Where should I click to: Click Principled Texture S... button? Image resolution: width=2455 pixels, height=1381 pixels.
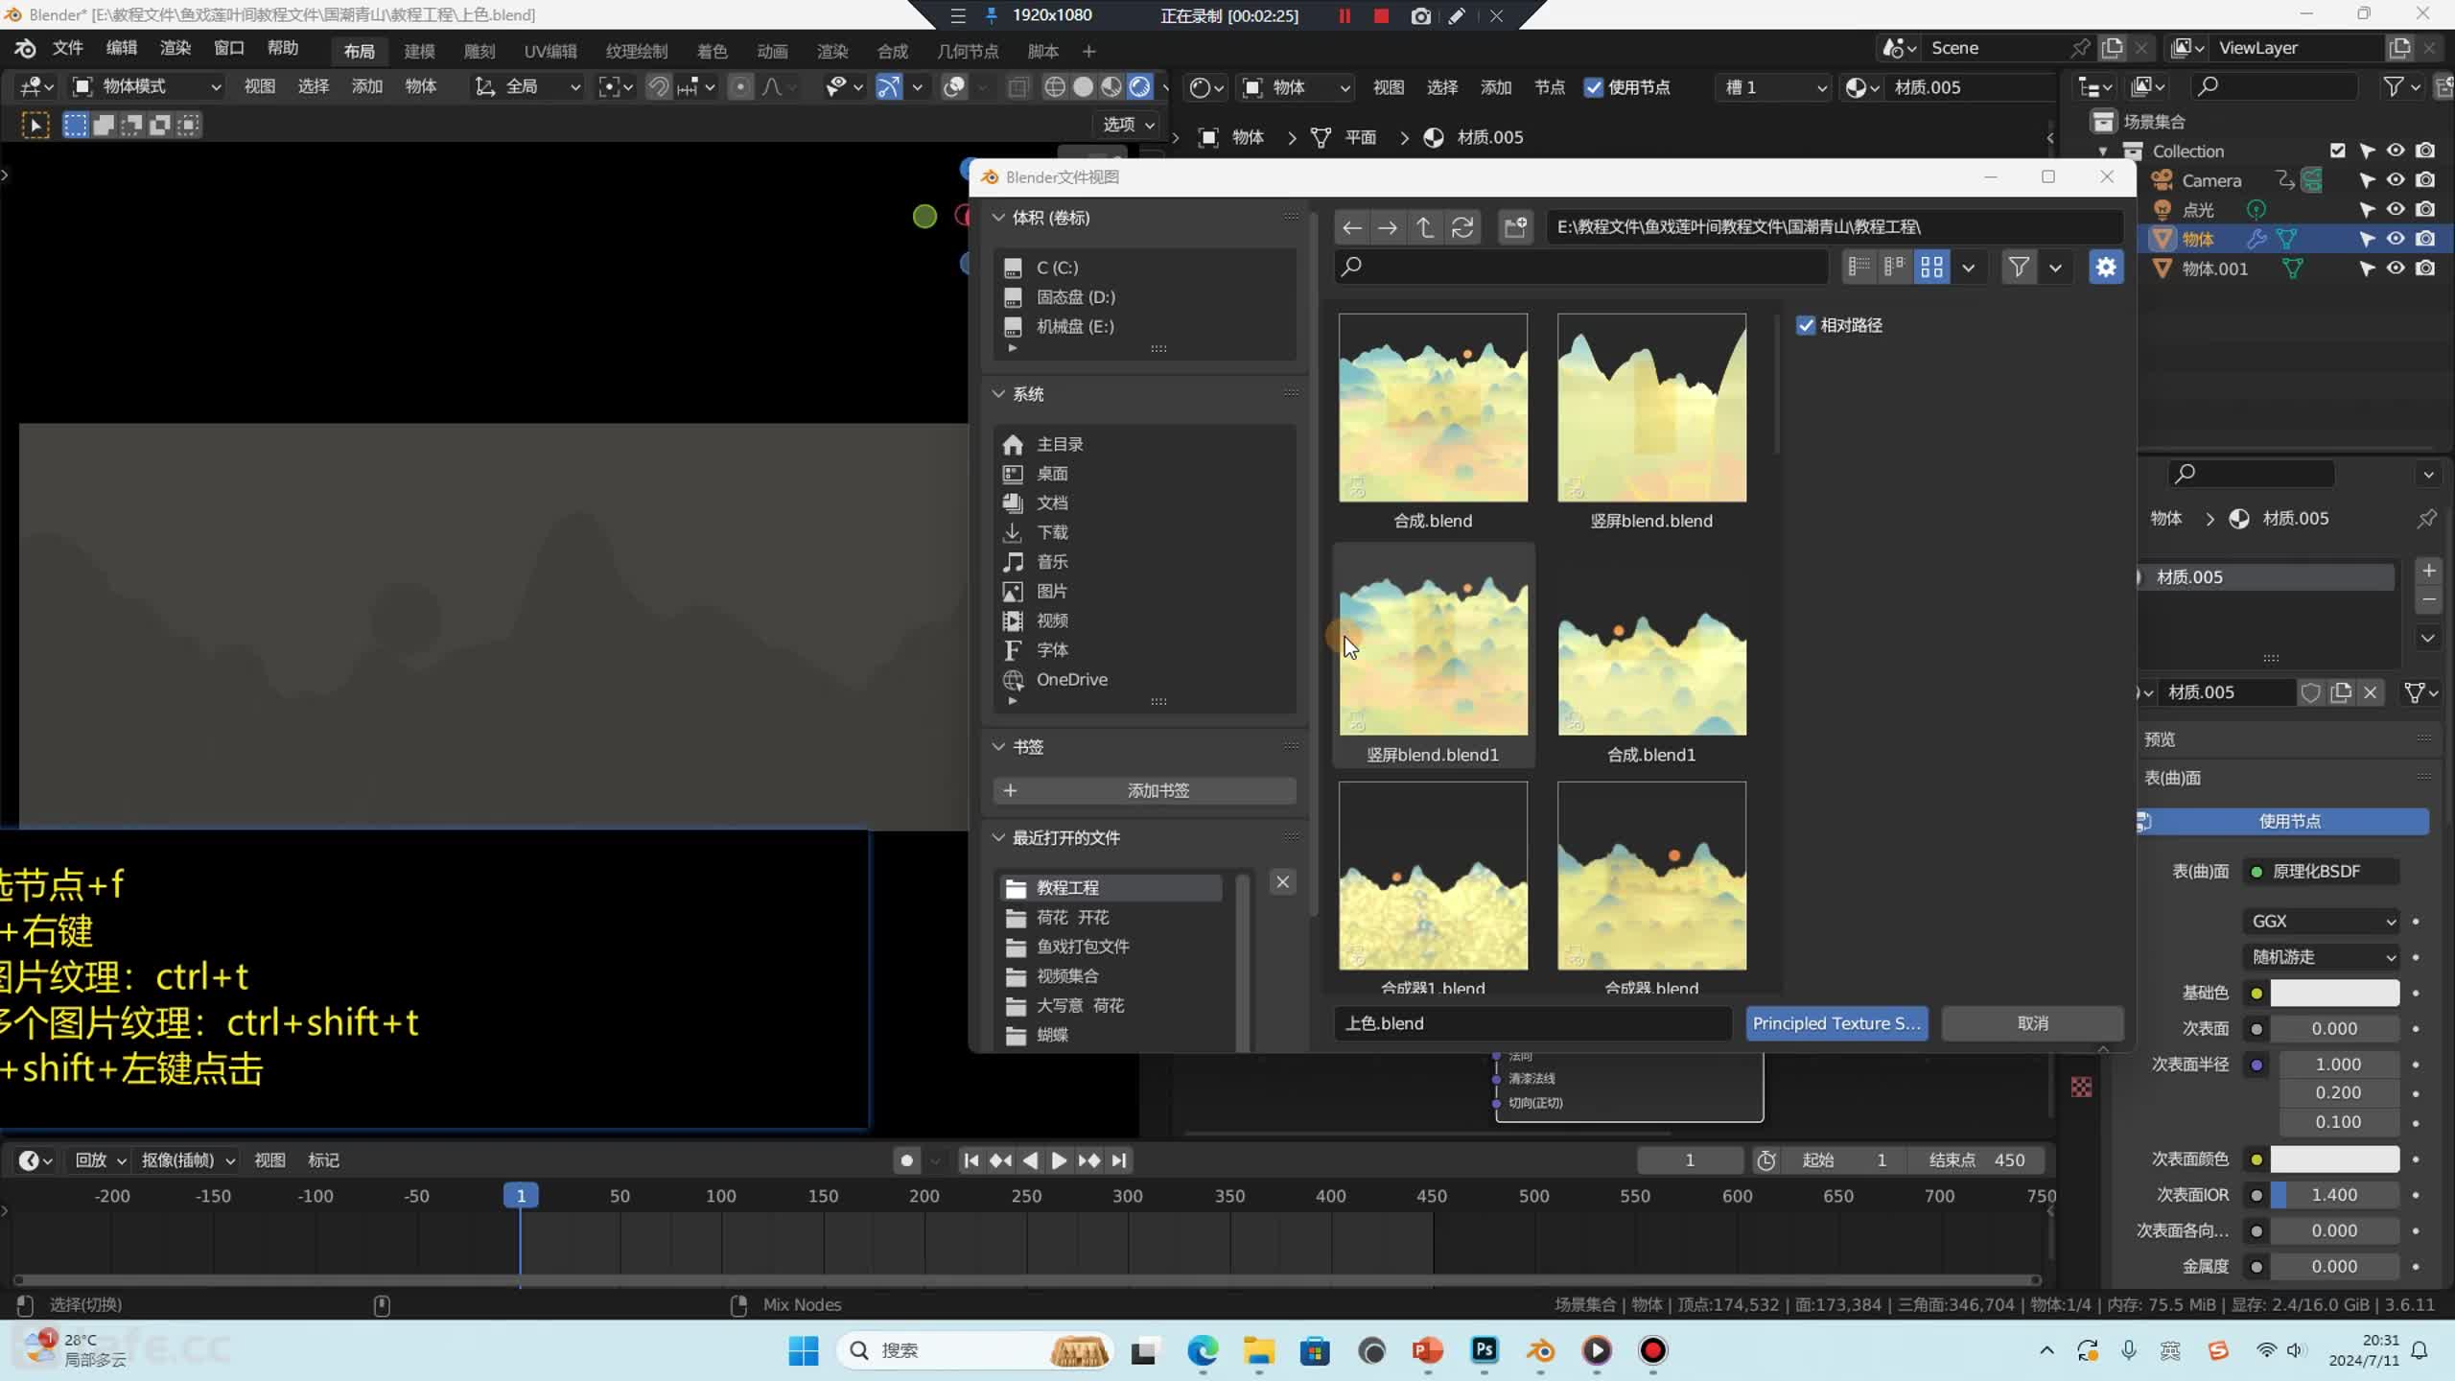click(1836, 1023)
